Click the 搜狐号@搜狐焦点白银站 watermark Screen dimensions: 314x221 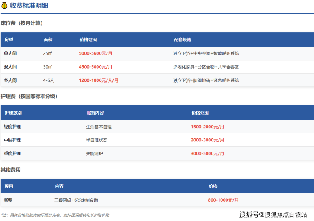point(273,214)
